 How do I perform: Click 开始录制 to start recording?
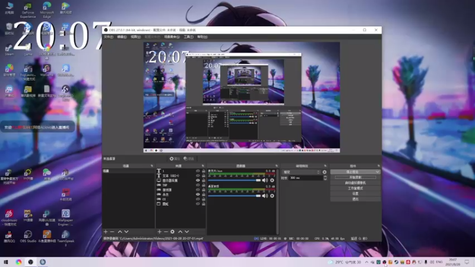[x=355, y=177]
